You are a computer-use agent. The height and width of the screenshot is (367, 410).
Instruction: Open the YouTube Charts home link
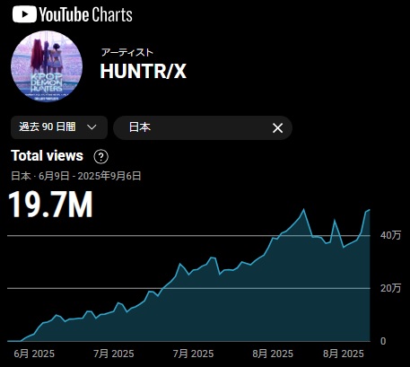73,14
